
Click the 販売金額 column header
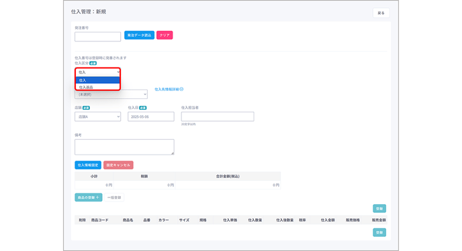point(379,220)
